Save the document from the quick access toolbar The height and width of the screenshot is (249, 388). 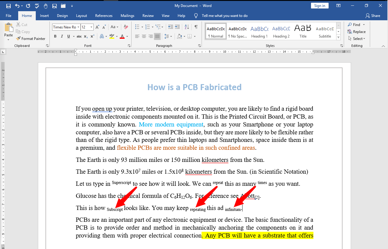click(8, 6)
